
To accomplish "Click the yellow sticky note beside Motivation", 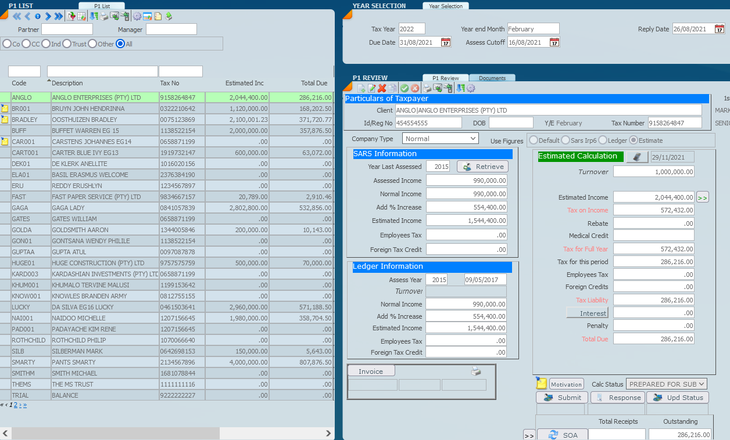I will [541, 384].
